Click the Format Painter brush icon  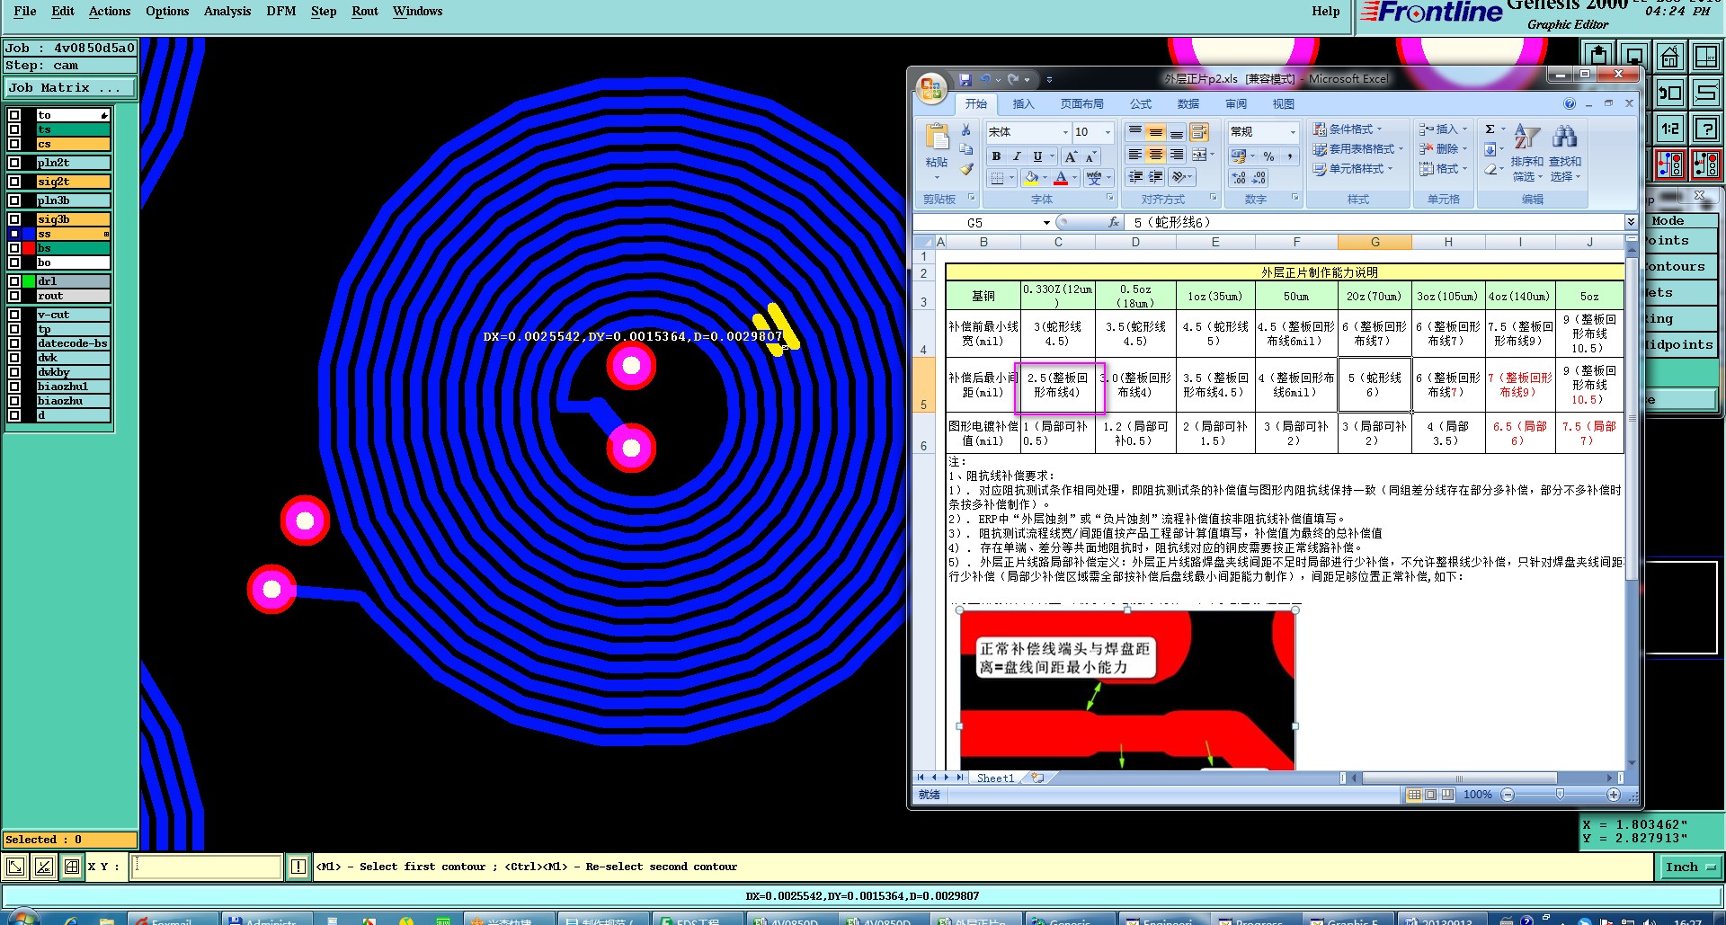[x=966, y=169]
